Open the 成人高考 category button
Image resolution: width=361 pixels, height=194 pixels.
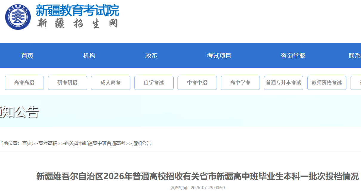[111, 83]
